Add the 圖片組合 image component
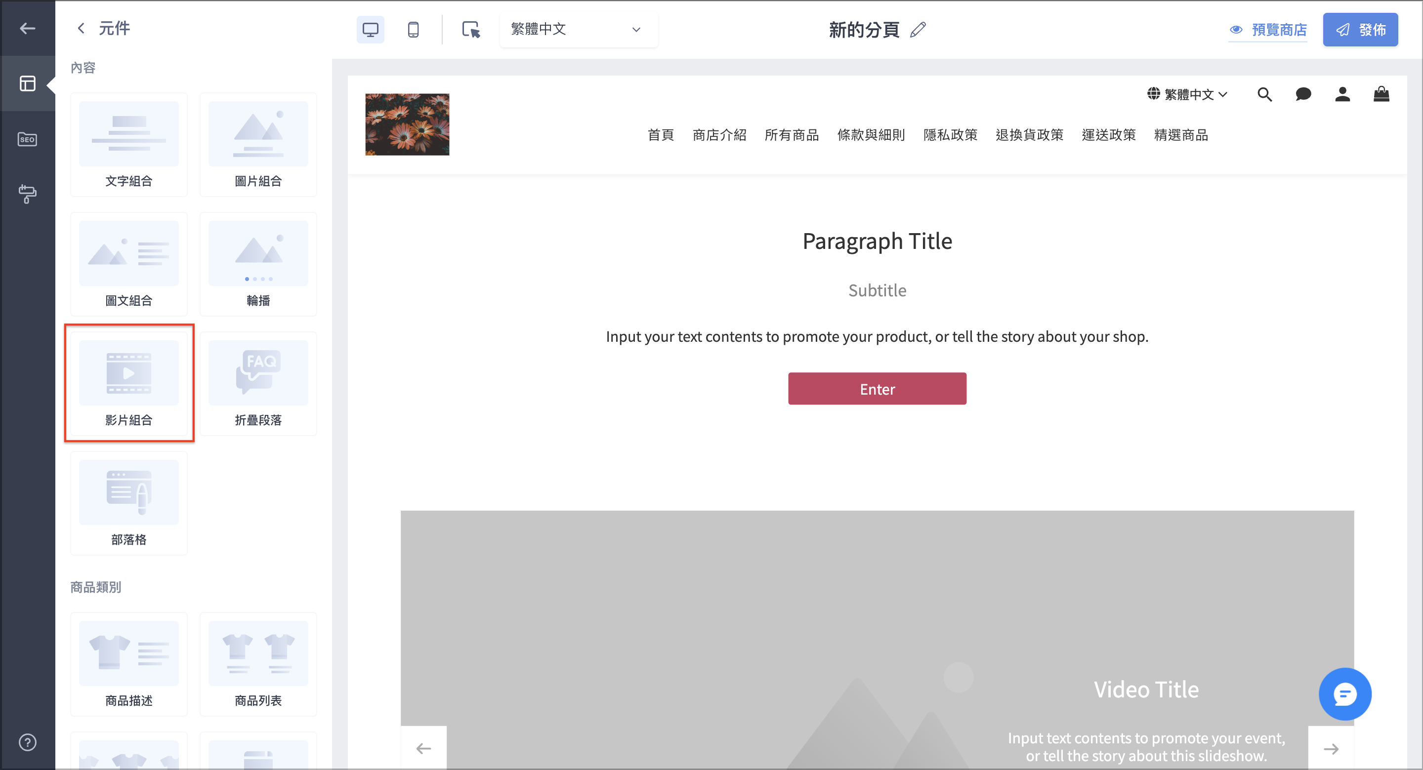1423x770 pixels. point(258,145)
